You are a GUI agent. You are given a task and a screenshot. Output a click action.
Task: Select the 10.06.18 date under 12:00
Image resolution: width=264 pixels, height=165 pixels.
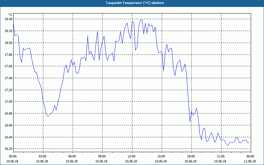[x=131, y=161]
